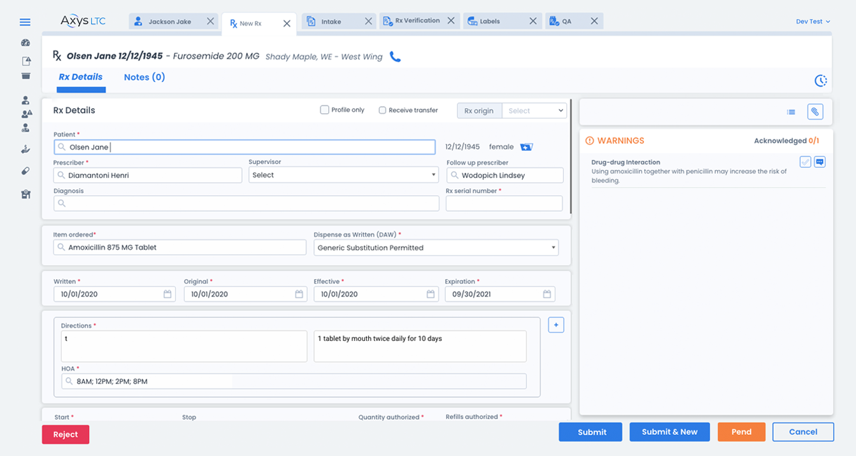Open the archive box icon in sidebar
Screen dimensions: 856x456
[x=25, y=76]
